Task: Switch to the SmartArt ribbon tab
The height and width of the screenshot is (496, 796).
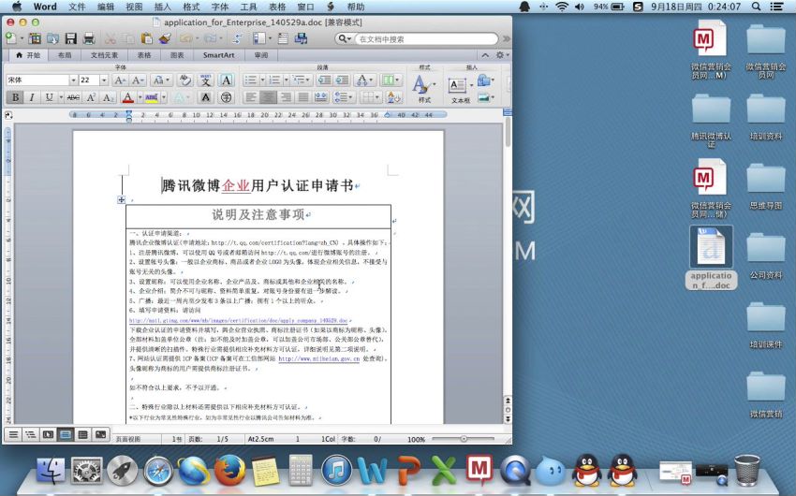Action: tap(218, 55)
